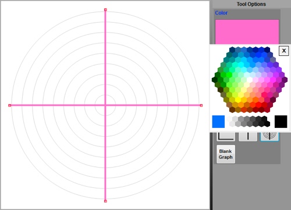
Task: Click the left handle of the horizontal axis
Action: (x=10, y=105)
